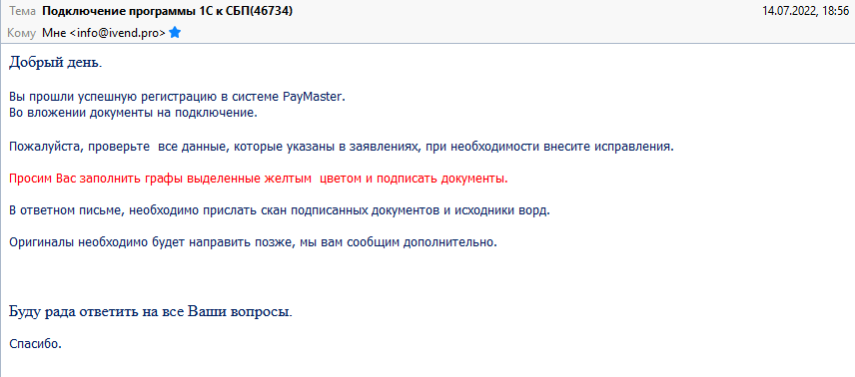Image resolution: width=855 pixels, height=377 pixels.
Task: Click the word PayMaster in the body
Action: (314, 98)
